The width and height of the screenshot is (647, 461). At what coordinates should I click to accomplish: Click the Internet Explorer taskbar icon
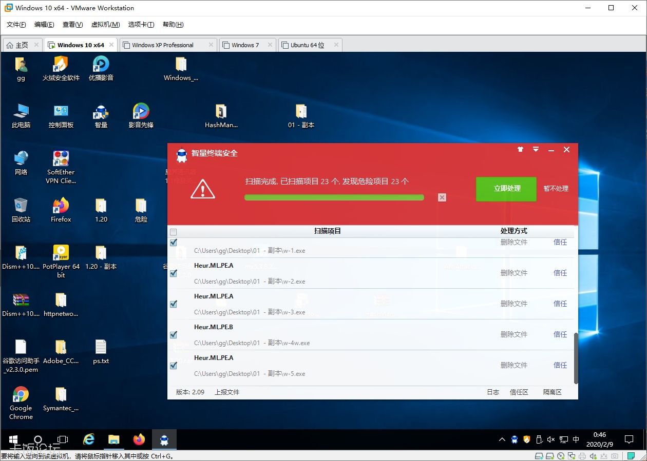pyautogui.click(x=89, y=439)
